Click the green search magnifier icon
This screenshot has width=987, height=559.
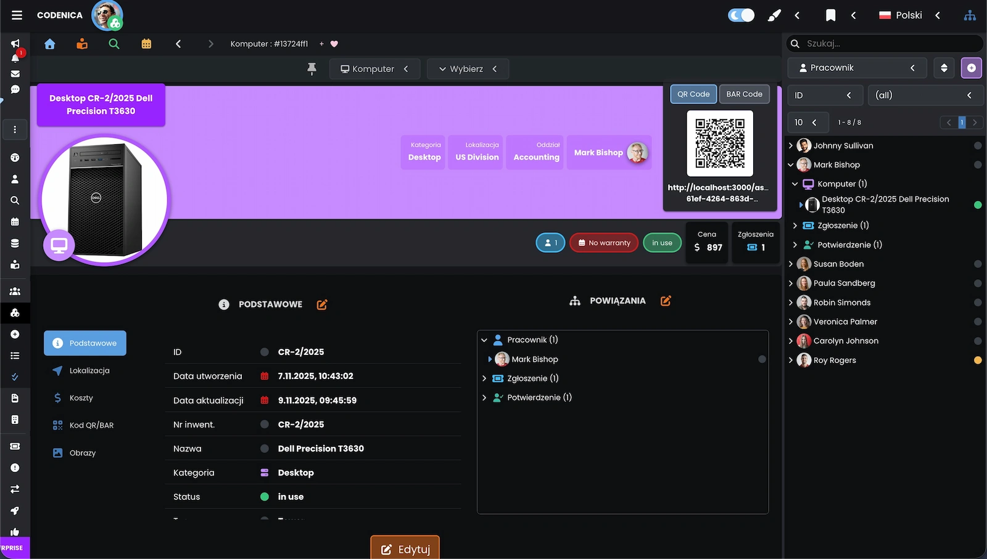114,44
